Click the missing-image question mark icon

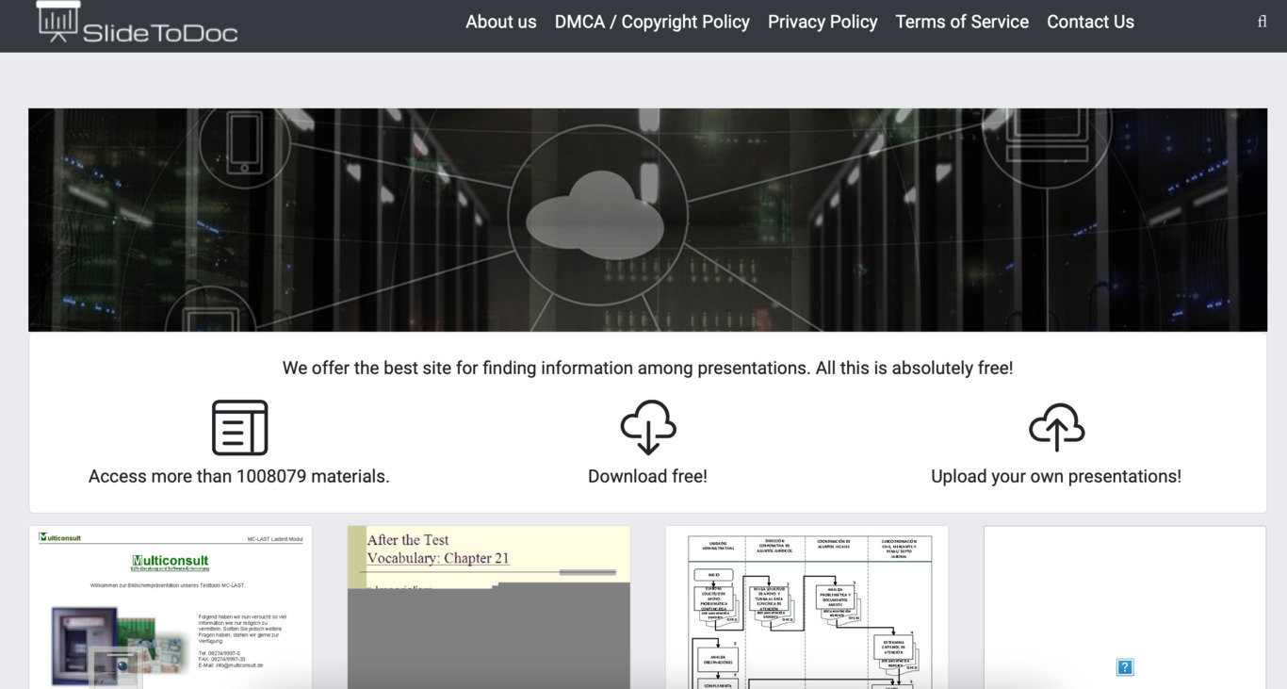[1125, 667]
